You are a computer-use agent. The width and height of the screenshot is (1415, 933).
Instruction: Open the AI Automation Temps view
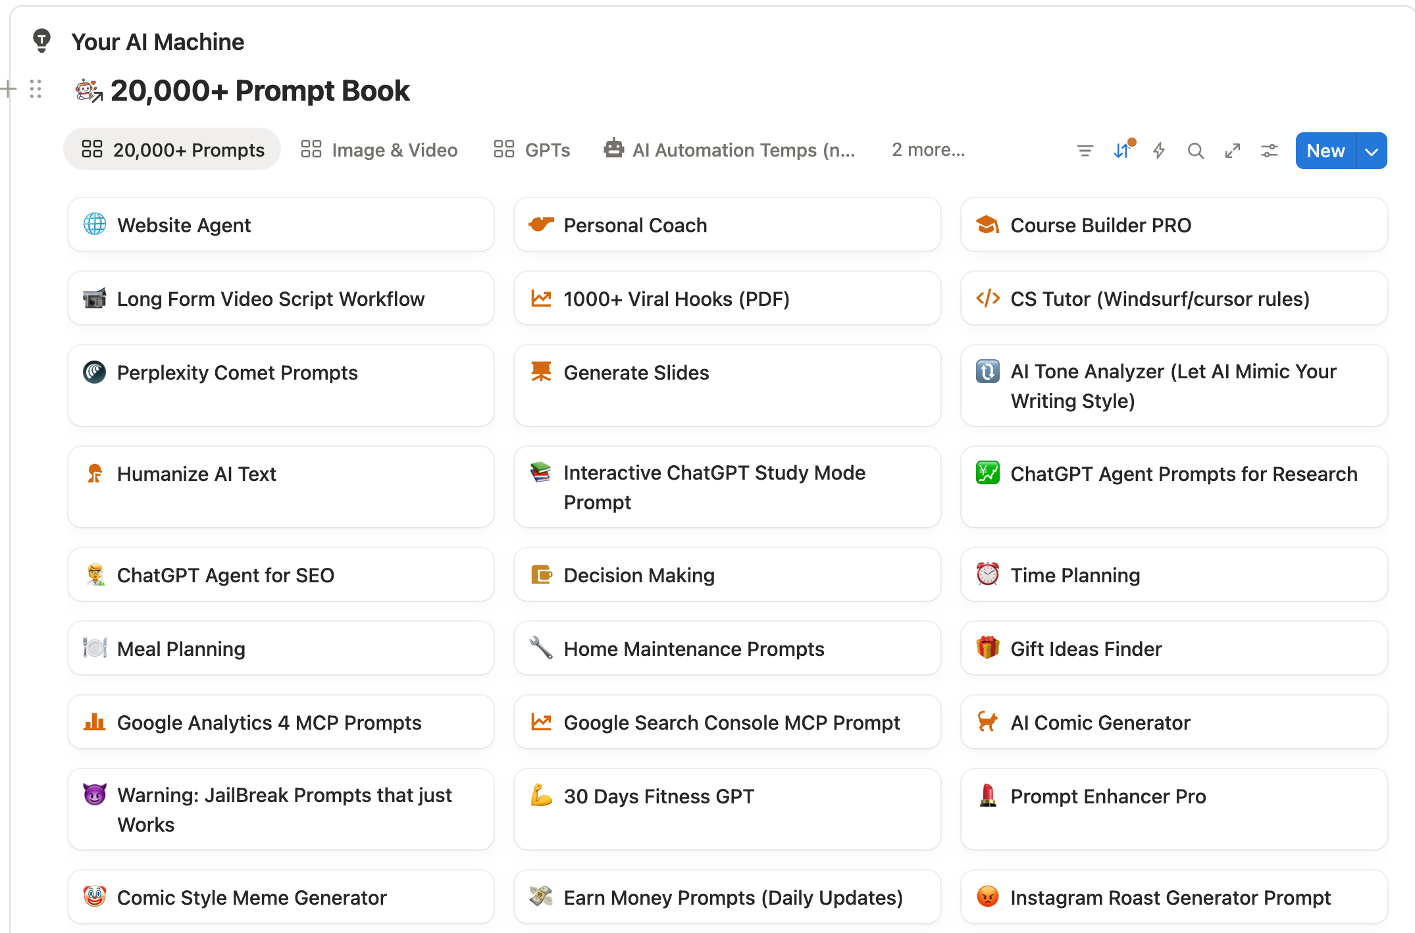(731, 150)
